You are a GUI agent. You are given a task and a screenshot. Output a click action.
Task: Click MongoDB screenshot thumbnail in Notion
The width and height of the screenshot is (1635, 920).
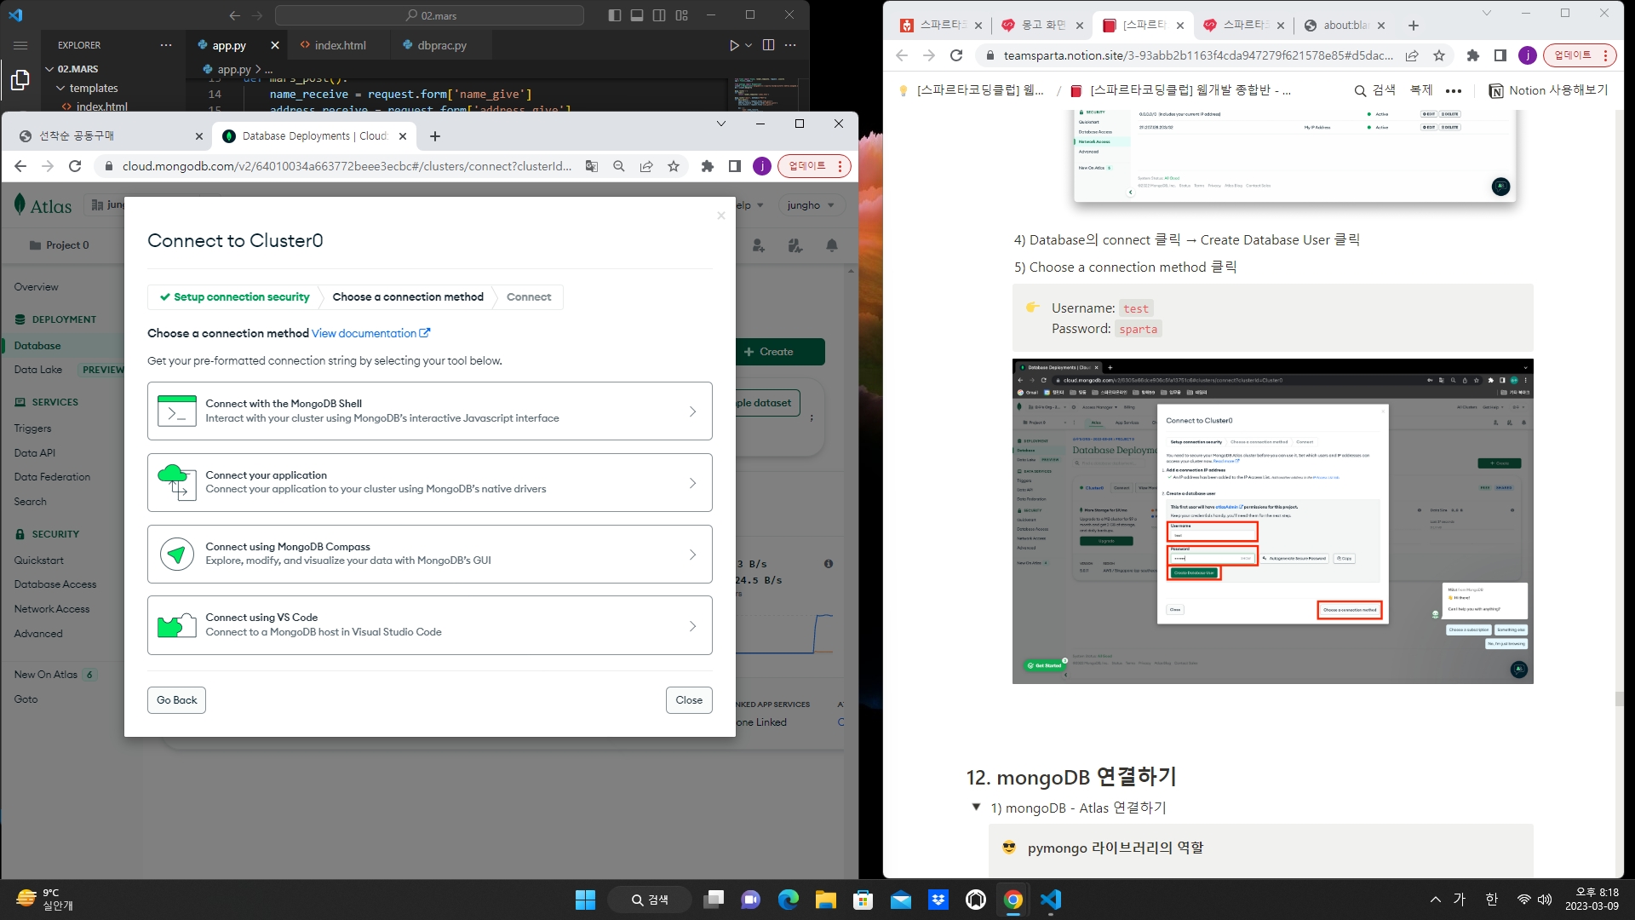click(x=1272, y=520)
